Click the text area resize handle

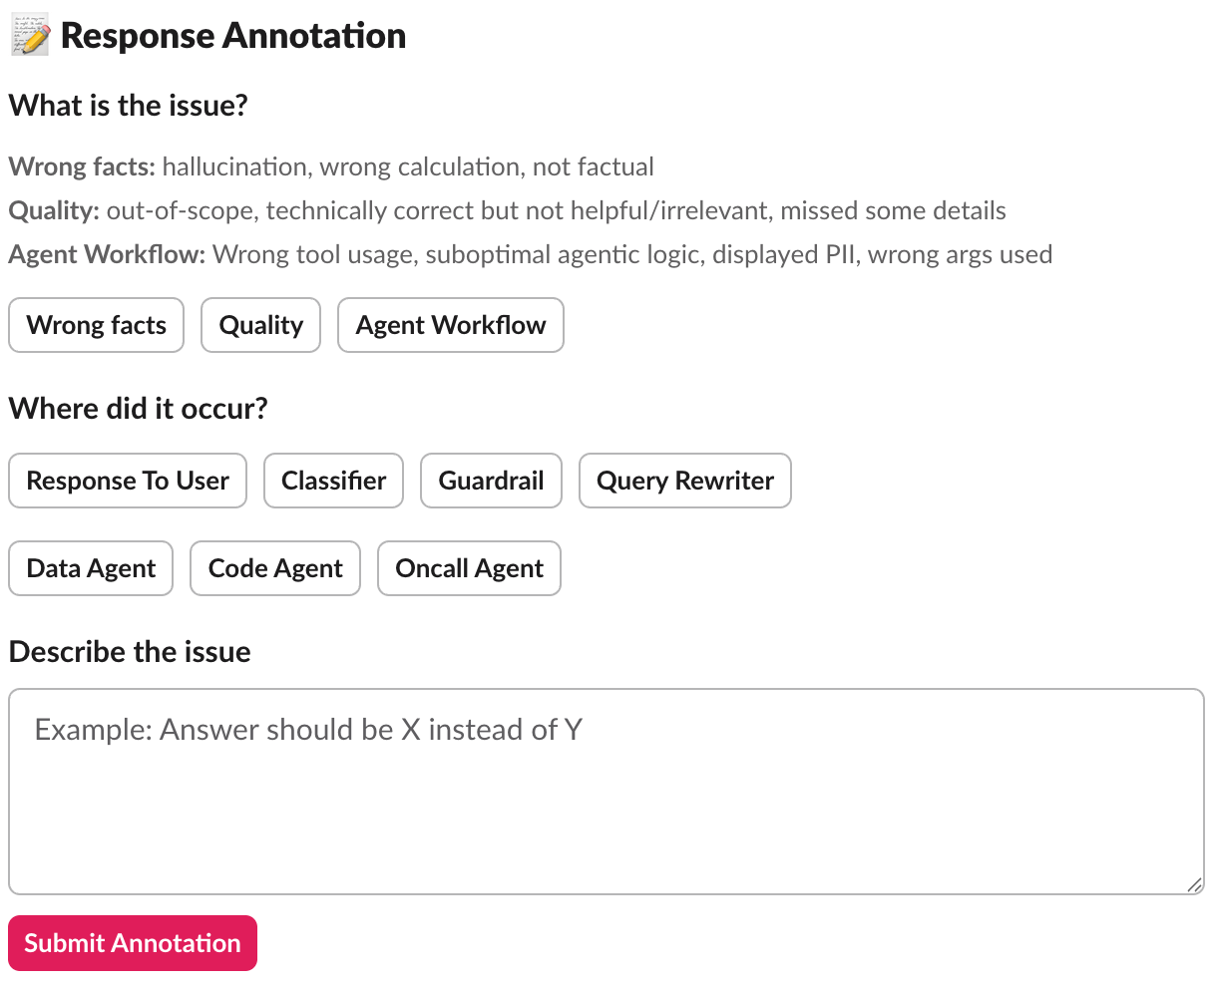[x=1194, y=884]
